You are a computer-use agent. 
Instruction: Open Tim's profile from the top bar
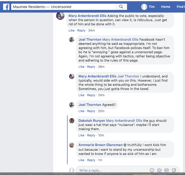(151, 7)
